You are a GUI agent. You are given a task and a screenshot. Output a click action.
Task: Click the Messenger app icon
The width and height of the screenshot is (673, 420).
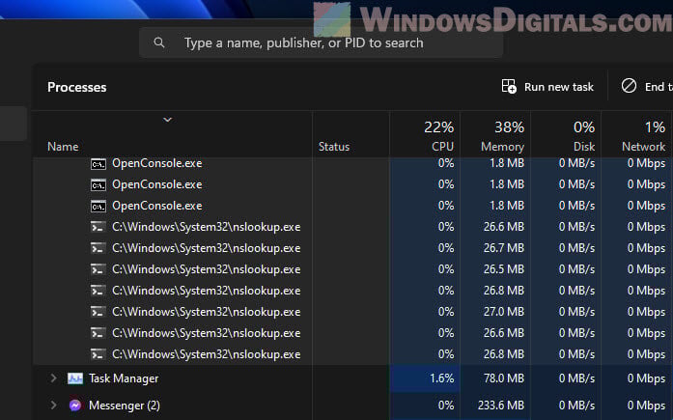coord(75,405)
